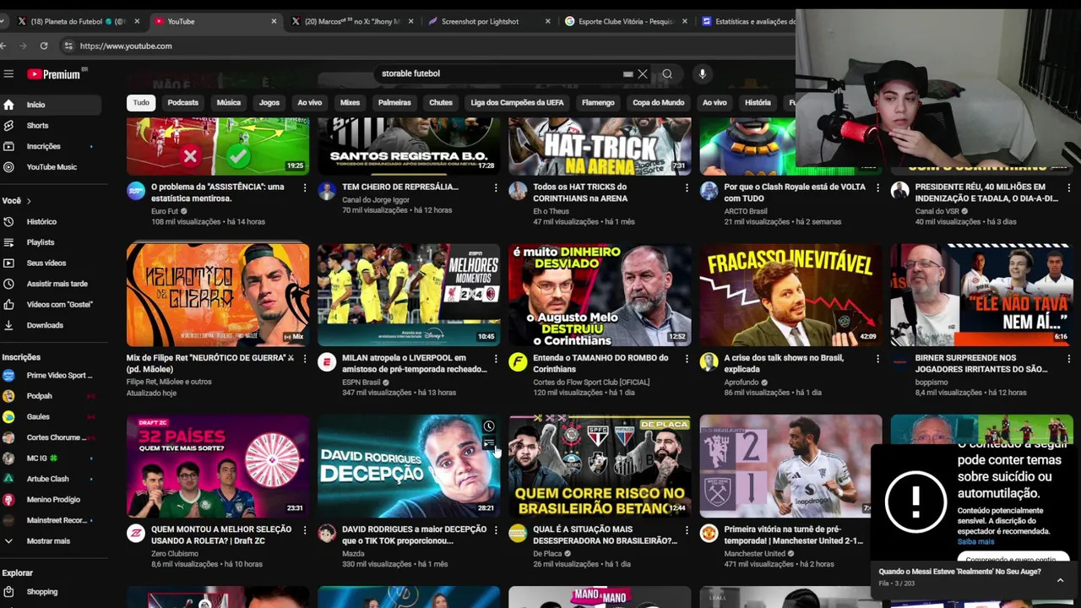Start voice search with microphone icon
The image size is (1081, 608).
click(702, 74)
